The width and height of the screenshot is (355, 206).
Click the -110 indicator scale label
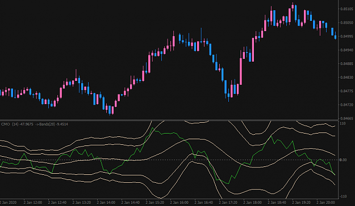(x=343, y=196)
